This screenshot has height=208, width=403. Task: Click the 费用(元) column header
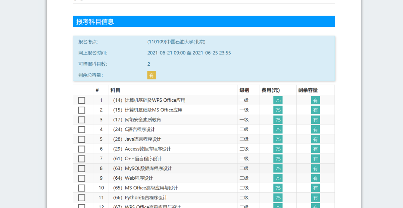(x=271, y=90)
